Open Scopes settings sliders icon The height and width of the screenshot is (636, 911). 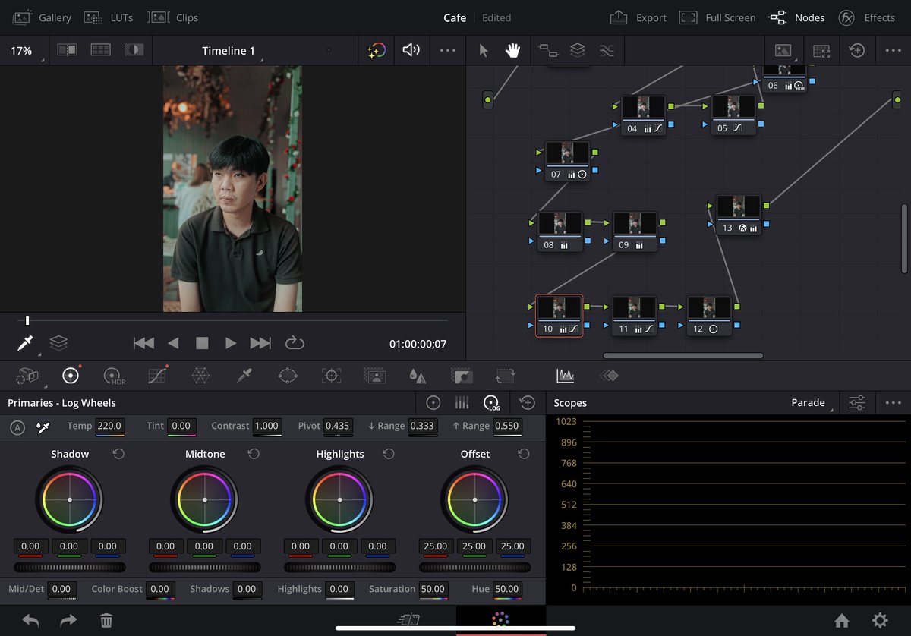(x=857, y=402)
